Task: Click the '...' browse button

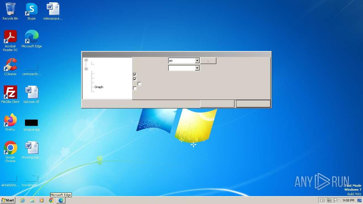Action: pos(208,61)
